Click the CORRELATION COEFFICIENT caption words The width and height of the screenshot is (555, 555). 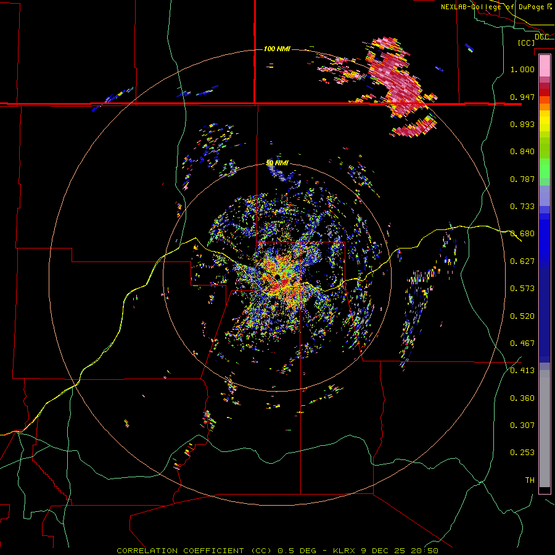pyautogui.click(x=180, y=551)
